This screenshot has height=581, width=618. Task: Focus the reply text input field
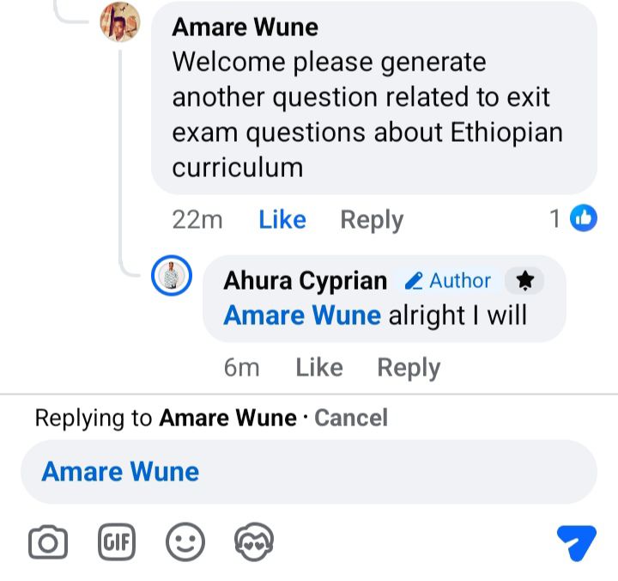coord(309,472)
